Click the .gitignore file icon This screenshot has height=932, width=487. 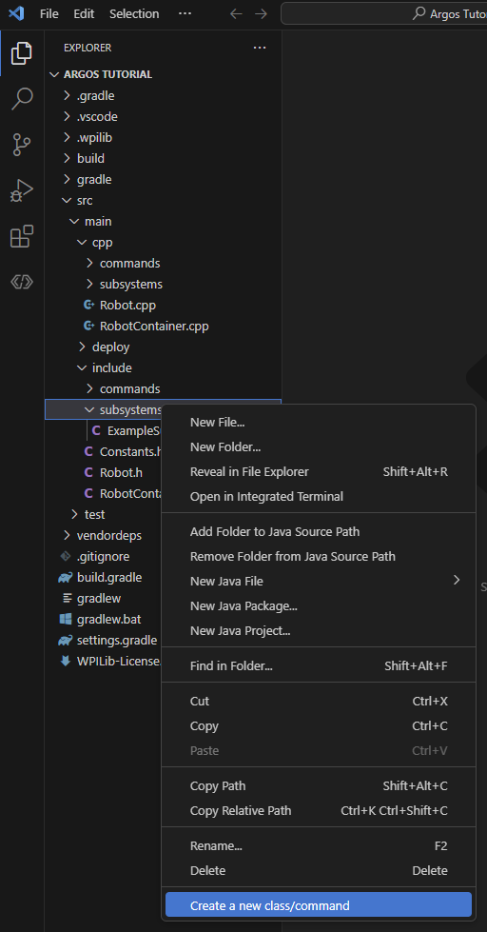[x=66, y=556]
